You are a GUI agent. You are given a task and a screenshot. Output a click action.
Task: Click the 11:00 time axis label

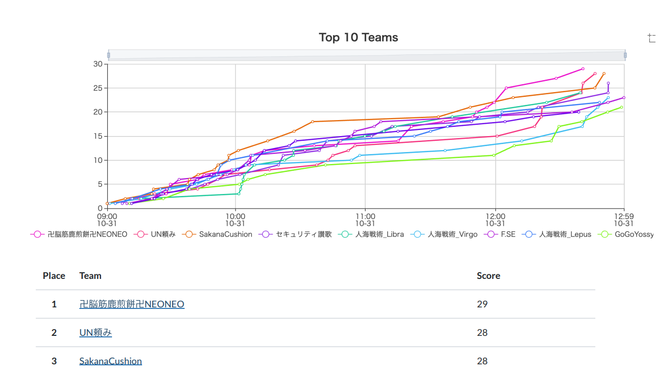click(x=365, y=219)
